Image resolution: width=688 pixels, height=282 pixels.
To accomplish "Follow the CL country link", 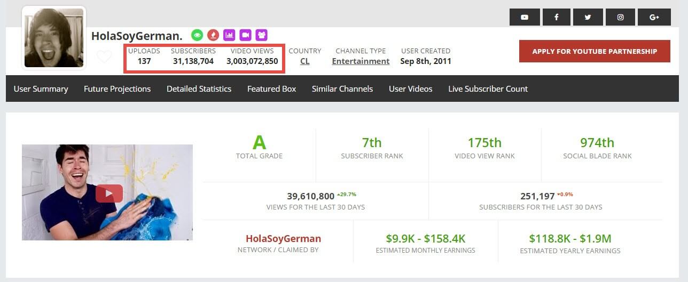I will coord(304,61).
